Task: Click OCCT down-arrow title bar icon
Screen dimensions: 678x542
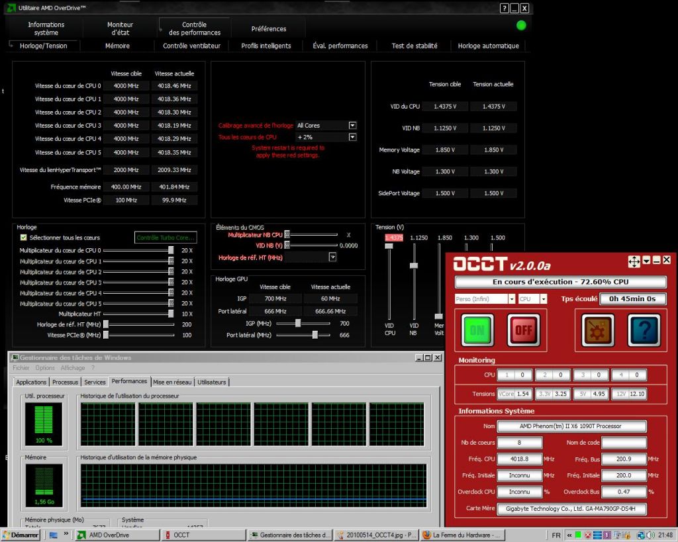Action: (x=646, y=260)
